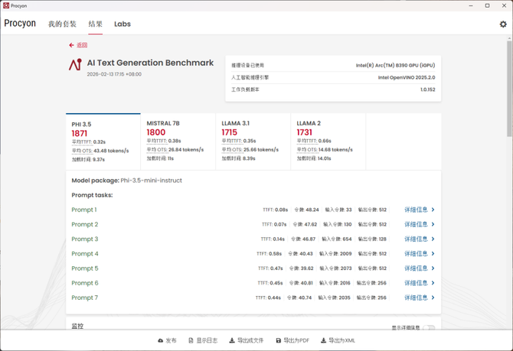Click the publish cloud icon
513x351 pixels.
(x=161, y=340)
